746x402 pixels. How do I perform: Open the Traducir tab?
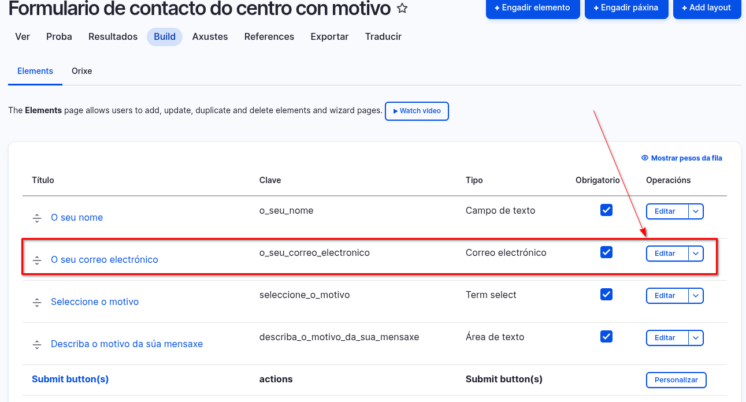383,36
